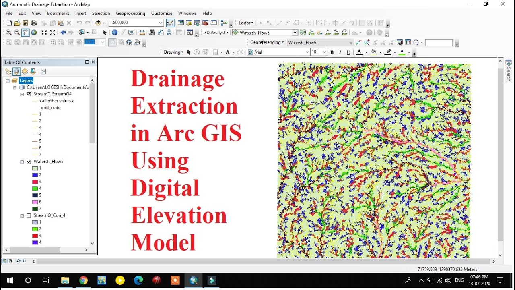This screenshot has width=515, height=290.
Task: Uncheck the StreamT_StreamO4 layer checkbox
Action: point(29,94)
